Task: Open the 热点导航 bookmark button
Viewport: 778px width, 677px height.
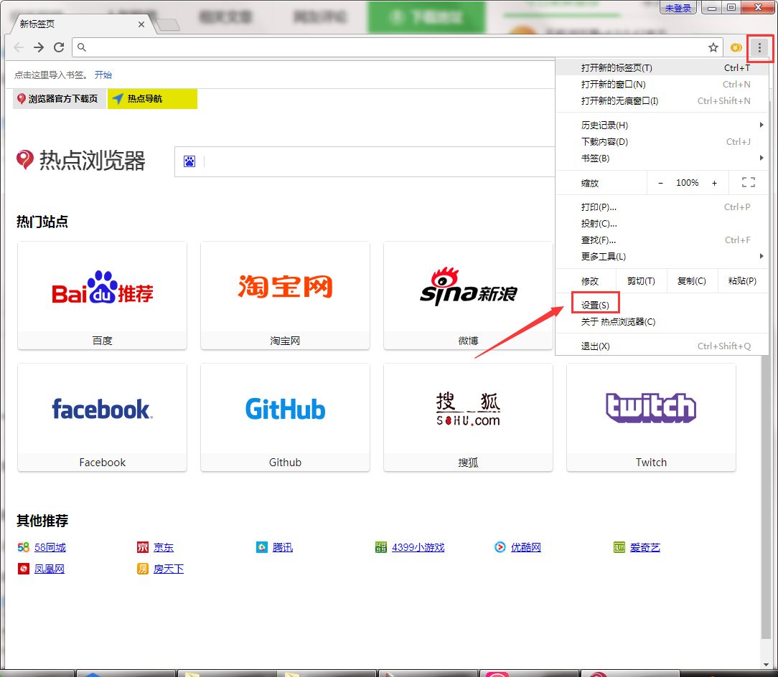Action: tap(152, 99)
